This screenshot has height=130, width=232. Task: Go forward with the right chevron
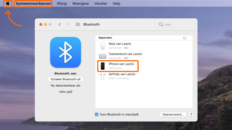pos(68,24)
